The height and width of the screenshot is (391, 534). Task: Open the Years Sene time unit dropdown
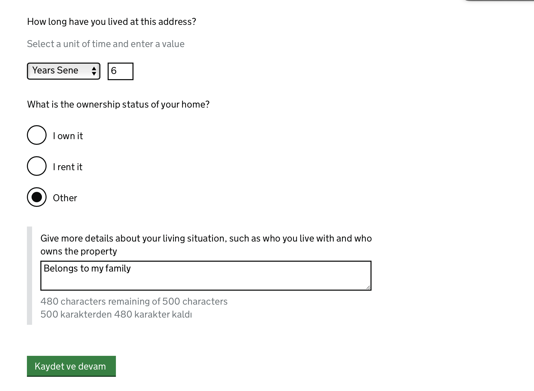(63, 71)
